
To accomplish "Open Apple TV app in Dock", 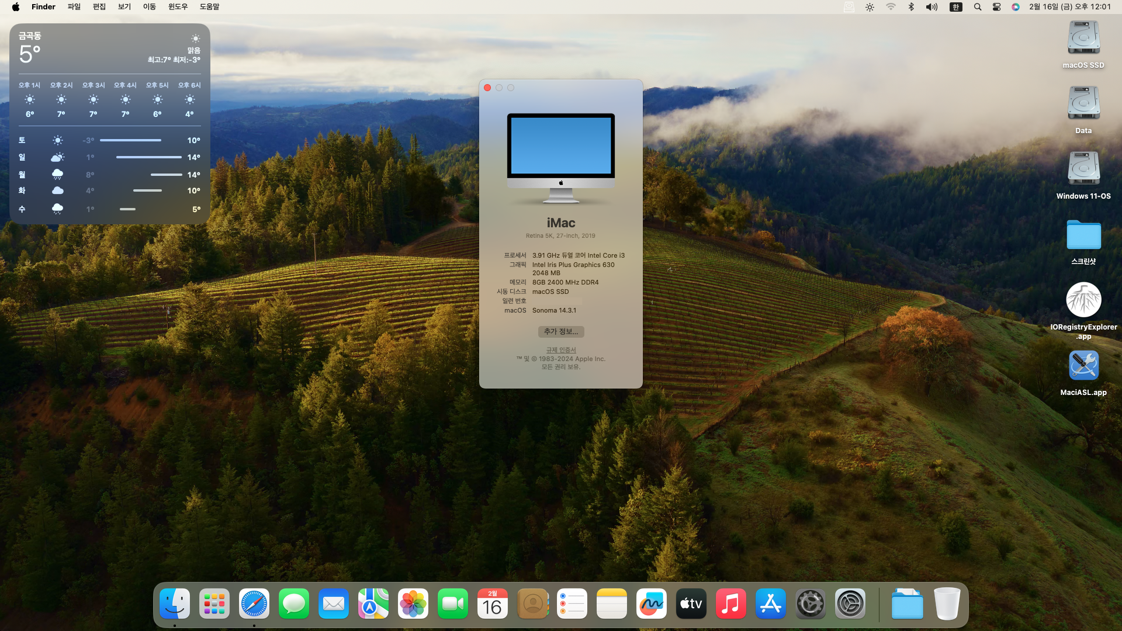I will click(691, 604).
